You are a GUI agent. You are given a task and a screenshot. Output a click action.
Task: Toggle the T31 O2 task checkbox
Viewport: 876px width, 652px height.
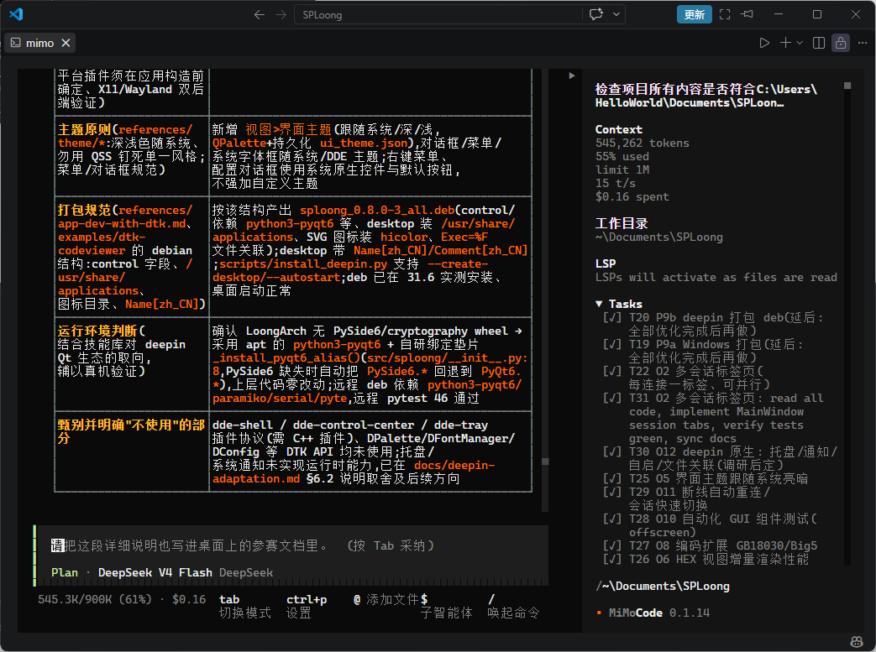(x=612, y=398)
